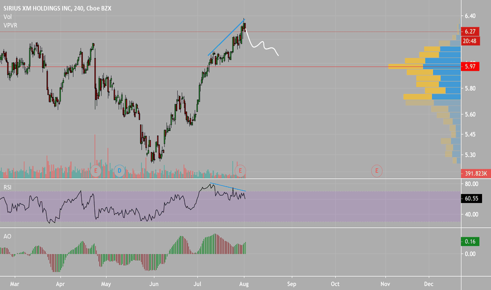
Task: Click the 5.45 price axis label
Action: [470, 134]
